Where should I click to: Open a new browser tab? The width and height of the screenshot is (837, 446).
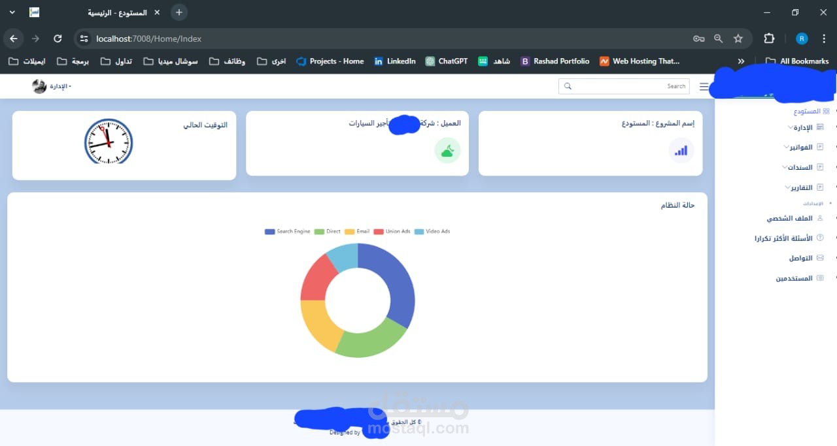pyautogui.click(x=179, y=12)
